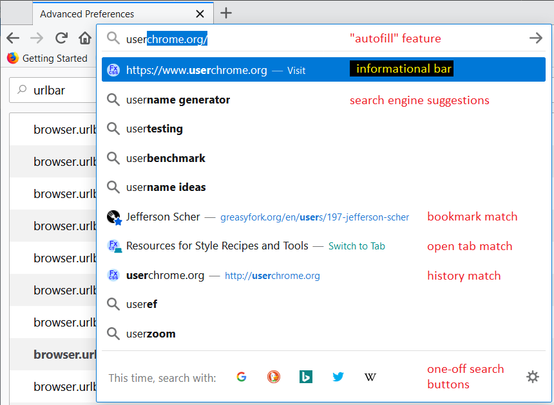
Task: Select the 'useref' search suggestion
Action: tap(323, 304)
